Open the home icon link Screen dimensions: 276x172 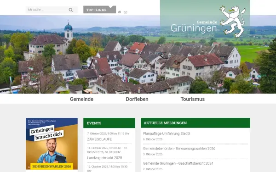coord(120,12)
